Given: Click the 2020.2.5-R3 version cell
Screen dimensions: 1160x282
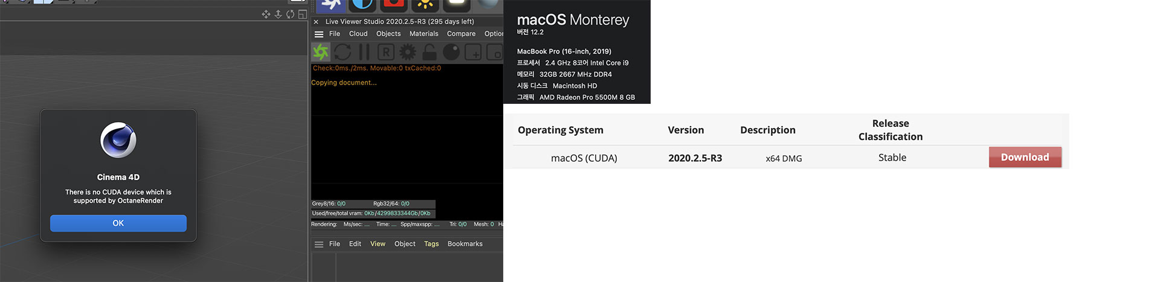Looking at the screenshot, I should [x=695, y=158].
